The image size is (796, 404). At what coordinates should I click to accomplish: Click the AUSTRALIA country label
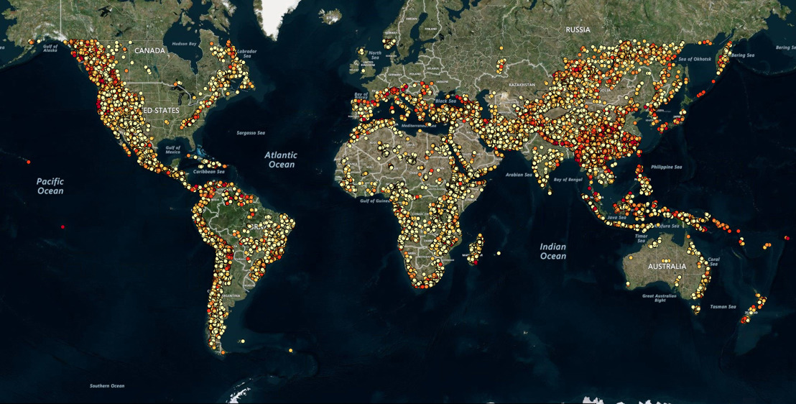[667, 266]
